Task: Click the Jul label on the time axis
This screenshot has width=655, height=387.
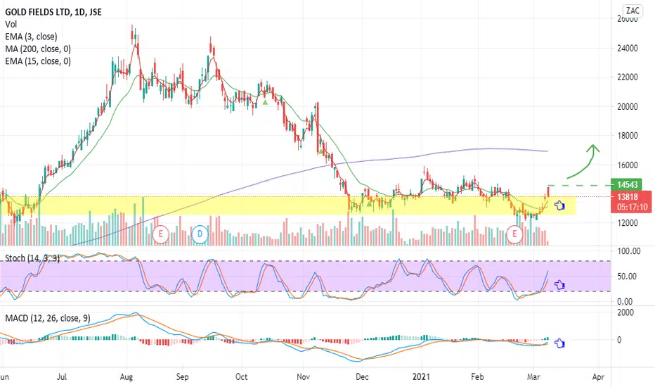Action: [x=61, y=376]
